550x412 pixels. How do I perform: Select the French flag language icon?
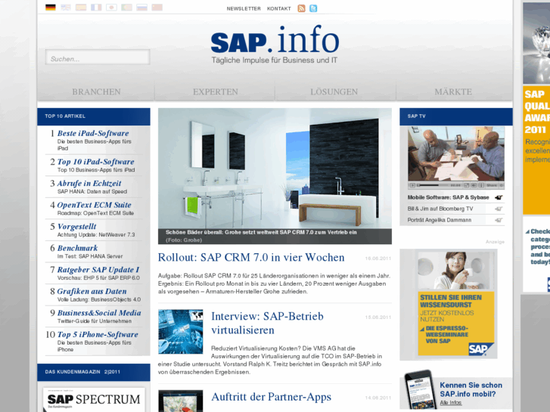(96, 8)
